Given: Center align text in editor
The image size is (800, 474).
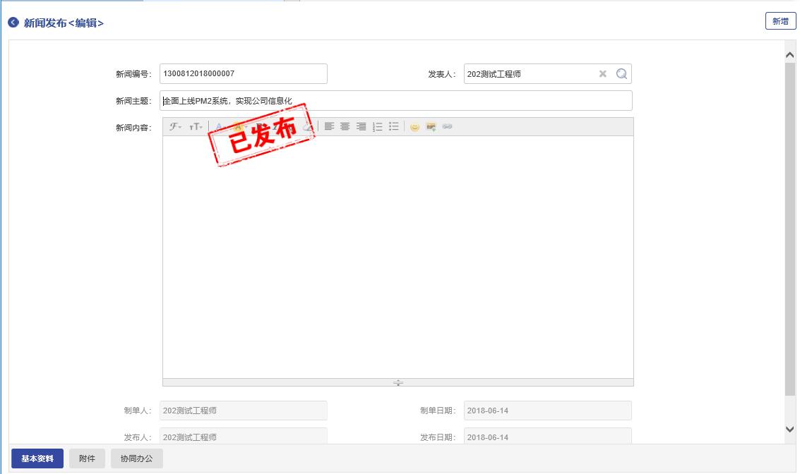Looking at the screenshot, I should point(345,127).
